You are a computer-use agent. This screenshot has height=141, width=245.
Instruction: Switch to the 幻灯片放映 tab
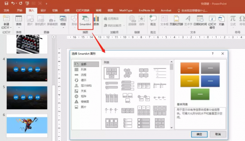tap(83, 11)
